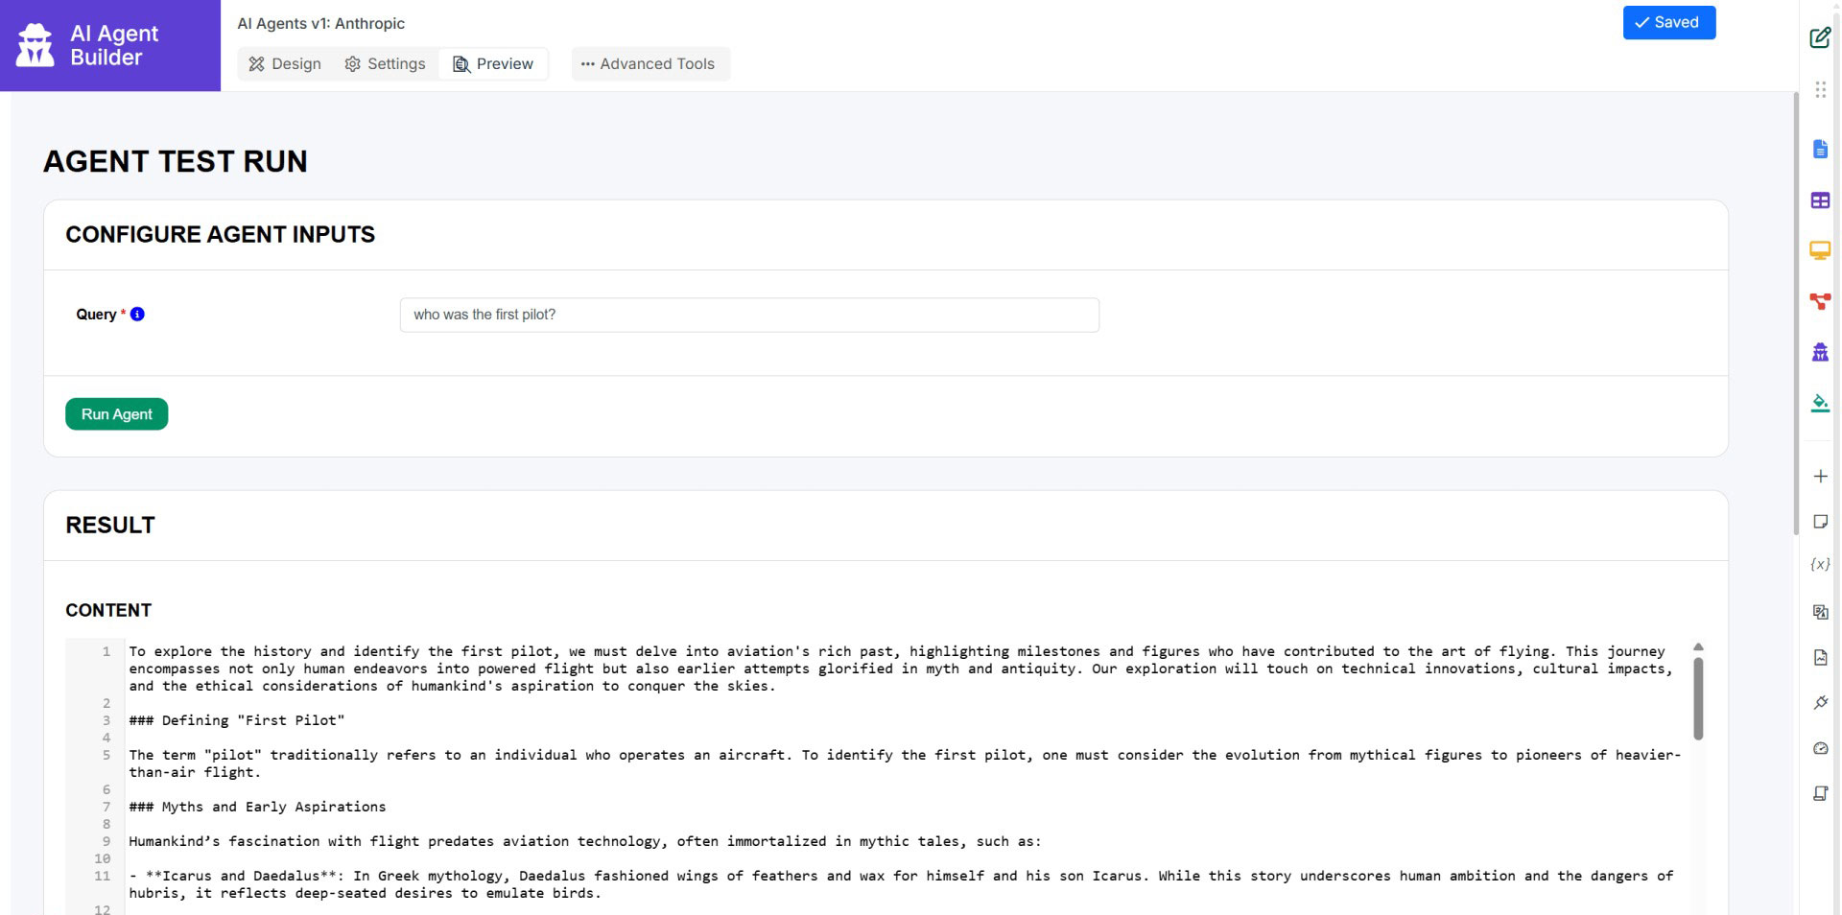Click the plus icon in right sidebar
This screenshot has width=1842, height=915.
(x=1820, y=477)
